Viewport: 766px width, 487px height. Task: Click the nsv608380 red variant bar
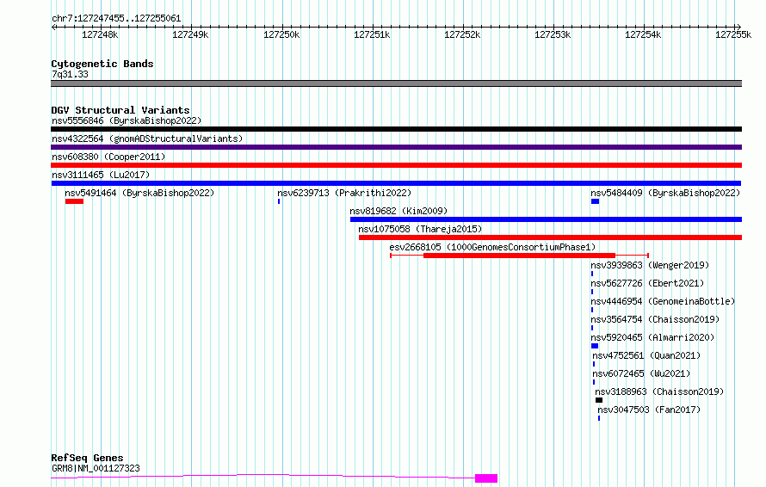click(x=396, y=165)
